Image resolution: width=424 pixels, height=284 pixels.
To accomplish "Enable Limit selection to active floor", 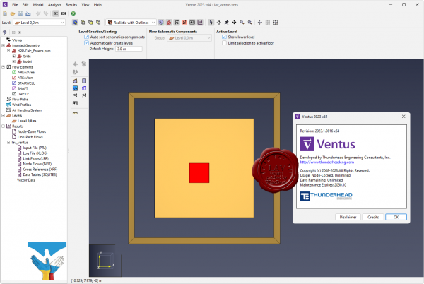I will tap(224, 43).
